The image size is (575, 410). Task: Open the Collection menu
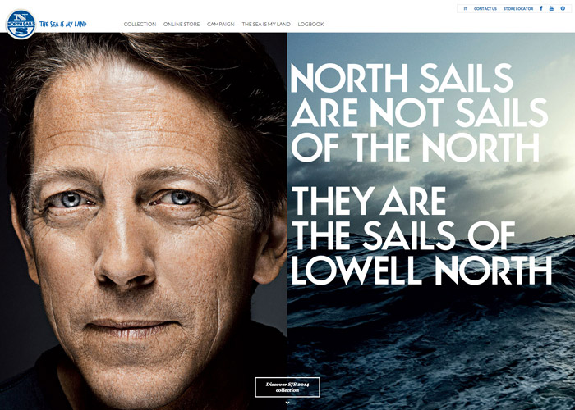140,24
